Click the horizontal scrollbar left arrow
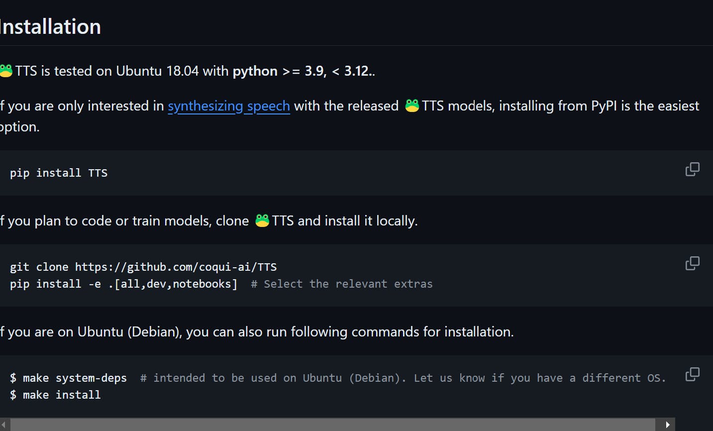This screenshot has width=713, height=431. tap(3, 425)
